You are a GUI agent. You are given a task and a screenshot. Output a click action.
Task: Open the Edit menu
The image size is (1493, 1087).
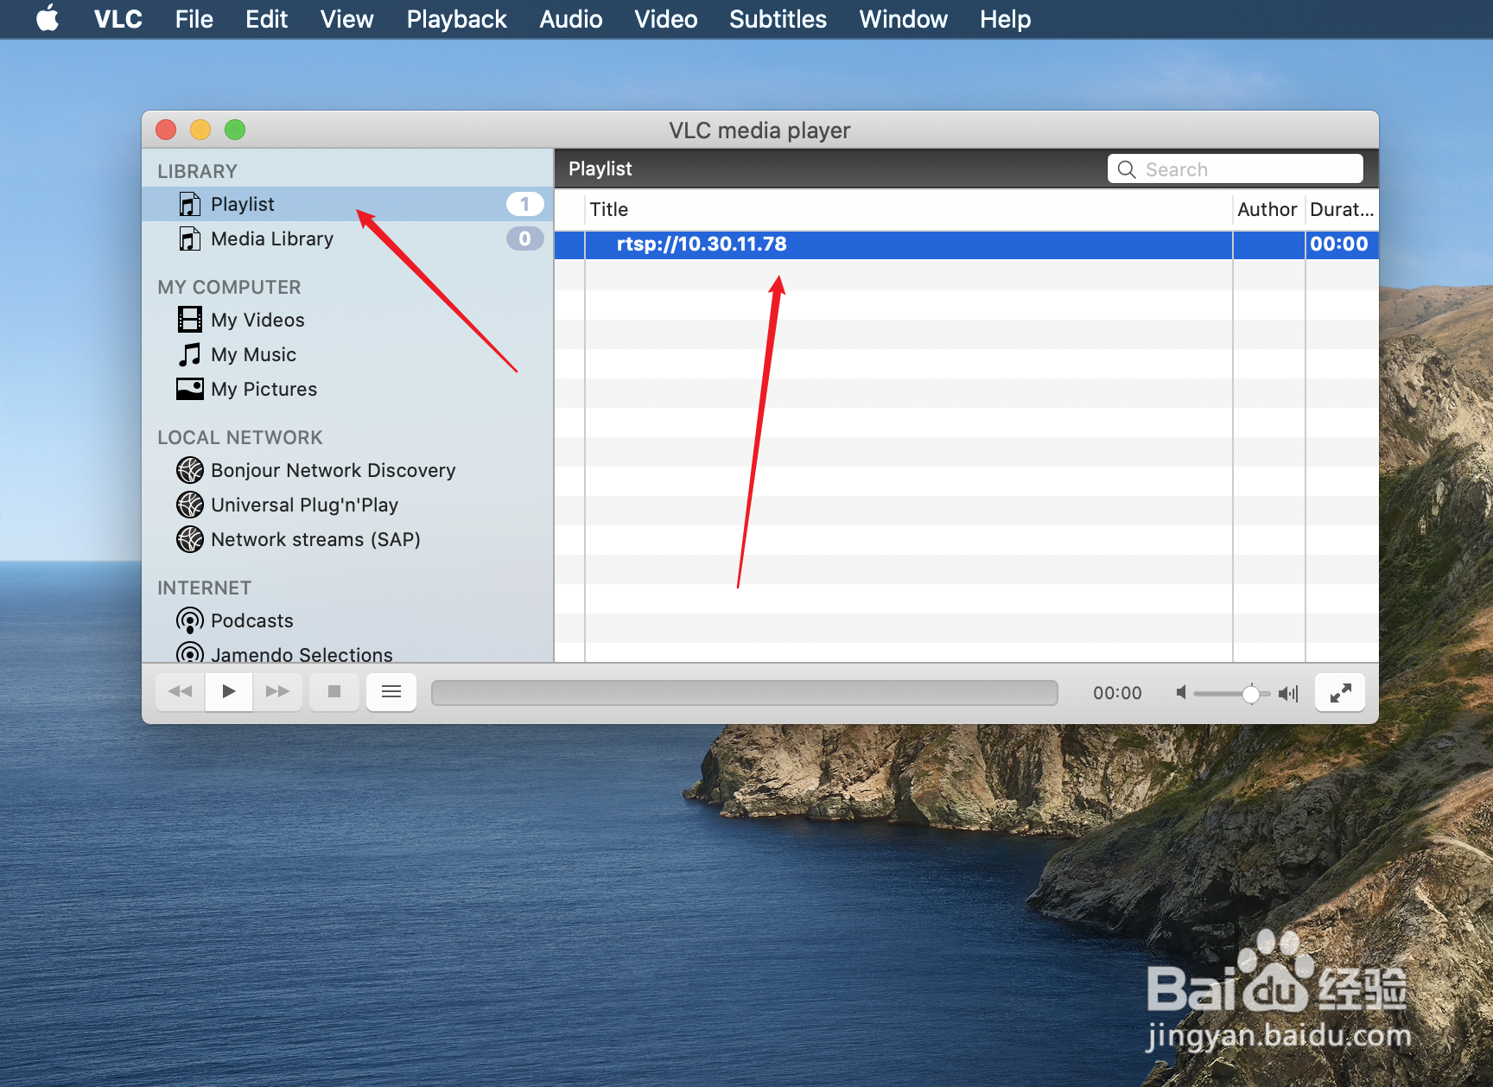[266, 19]
